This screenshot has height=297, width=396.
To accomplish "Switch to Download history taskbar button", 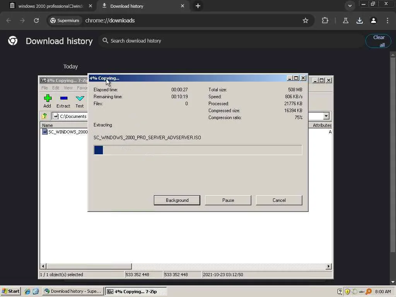I will click(73, 292).
